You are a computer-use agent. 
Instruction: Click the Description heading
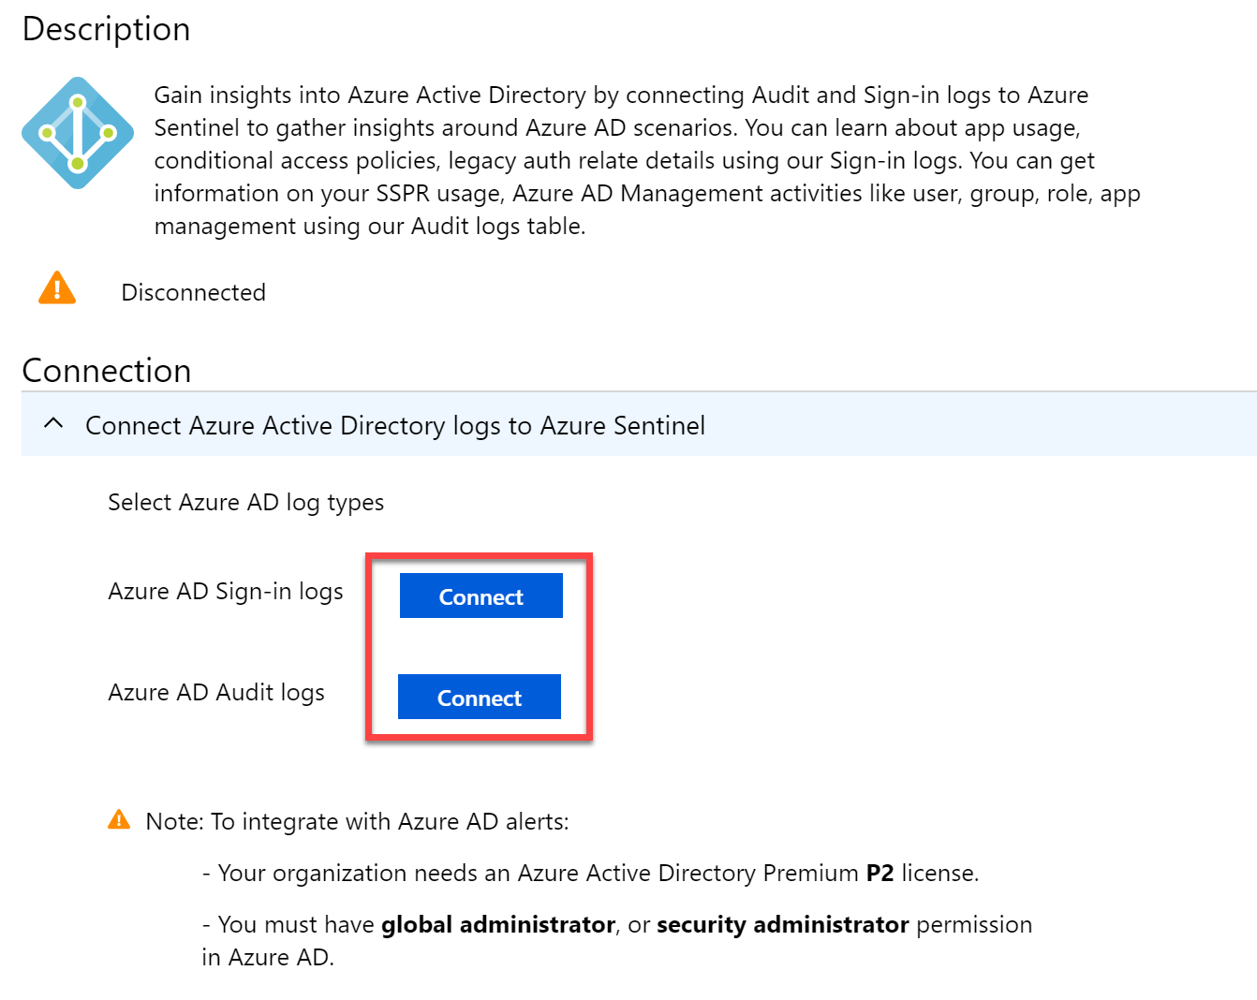tap(106, 29)
